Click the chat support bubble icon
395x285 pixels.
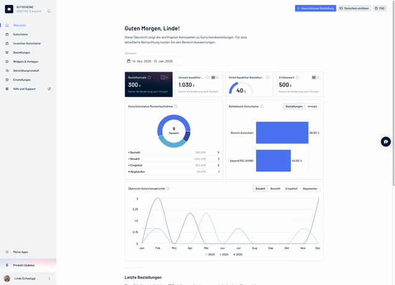click(x=386, y=141)
